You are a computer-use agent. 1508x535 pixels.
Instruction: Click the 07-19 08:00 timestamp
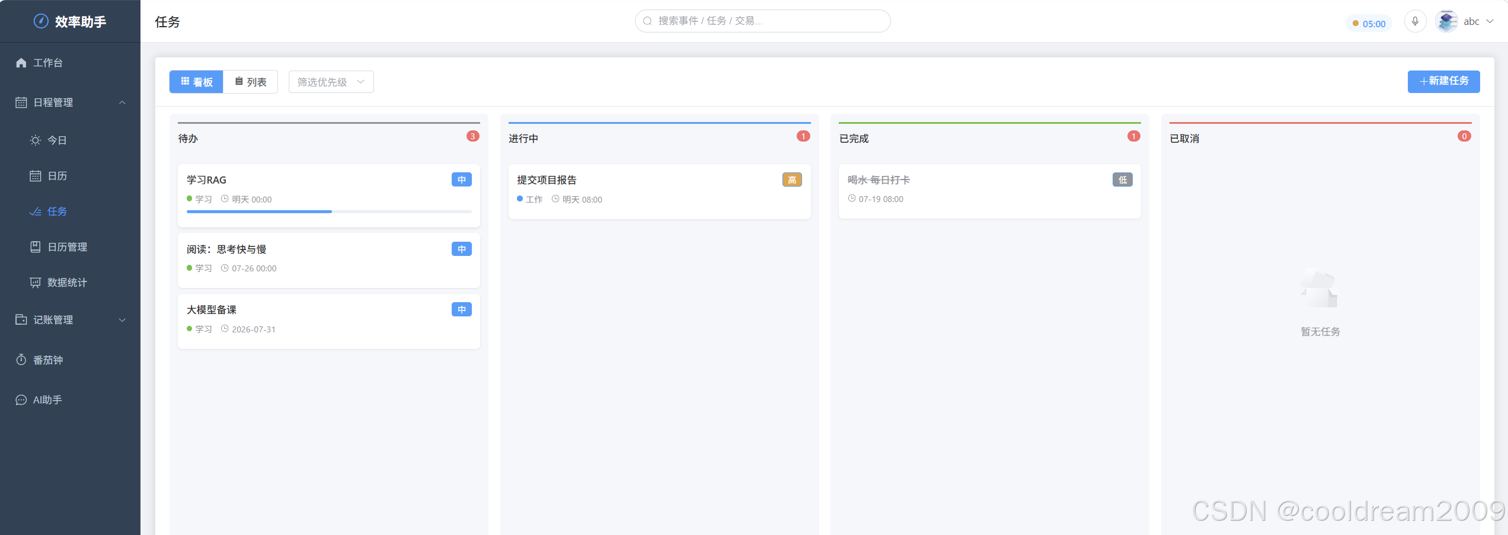tap(881, 199)
